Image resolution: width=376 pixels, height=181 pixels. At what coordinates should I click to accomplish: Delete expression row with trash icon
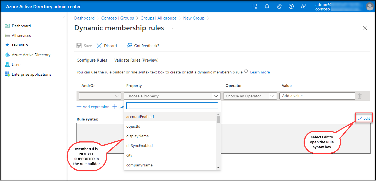point(359,96)
